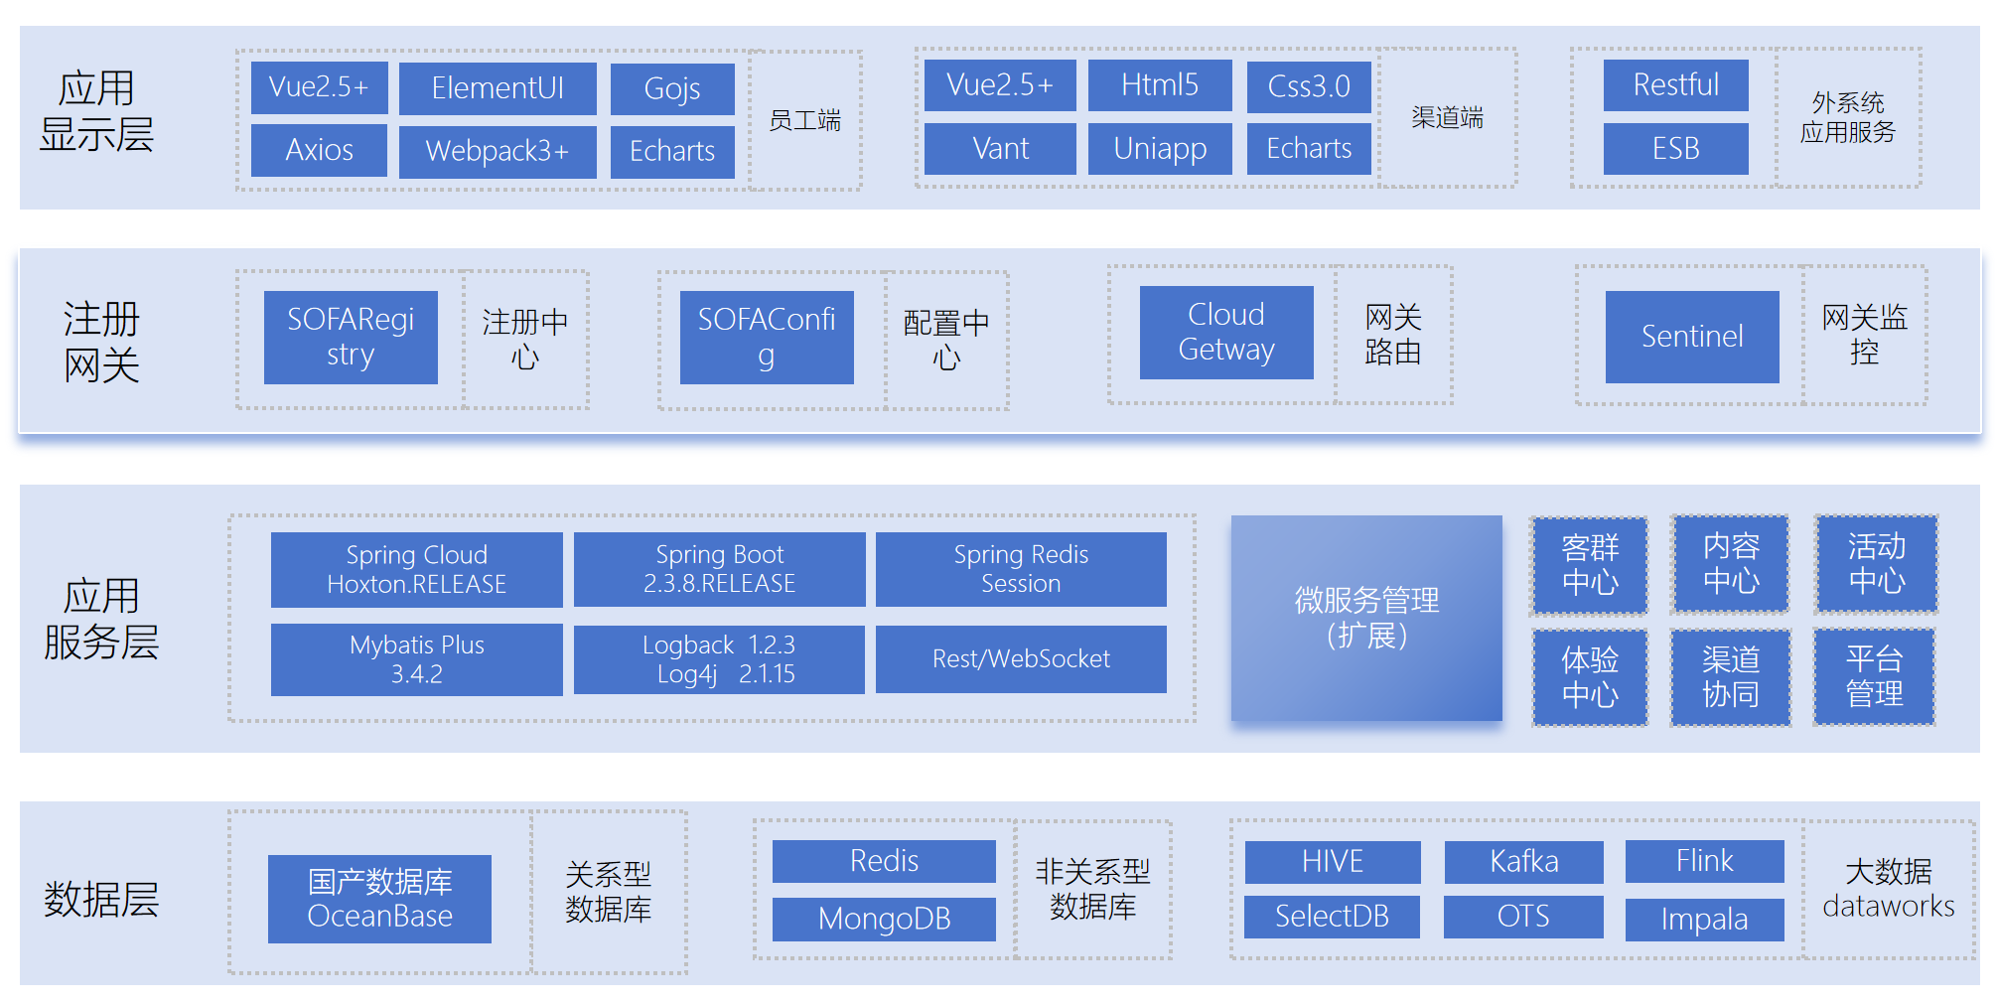Select the 平台管理 box
1997x1004 pixels.
pos(1875,676)
